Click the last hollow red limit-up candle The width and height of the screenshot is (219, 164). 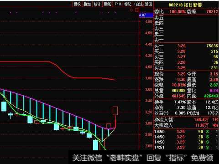(115, 111)
